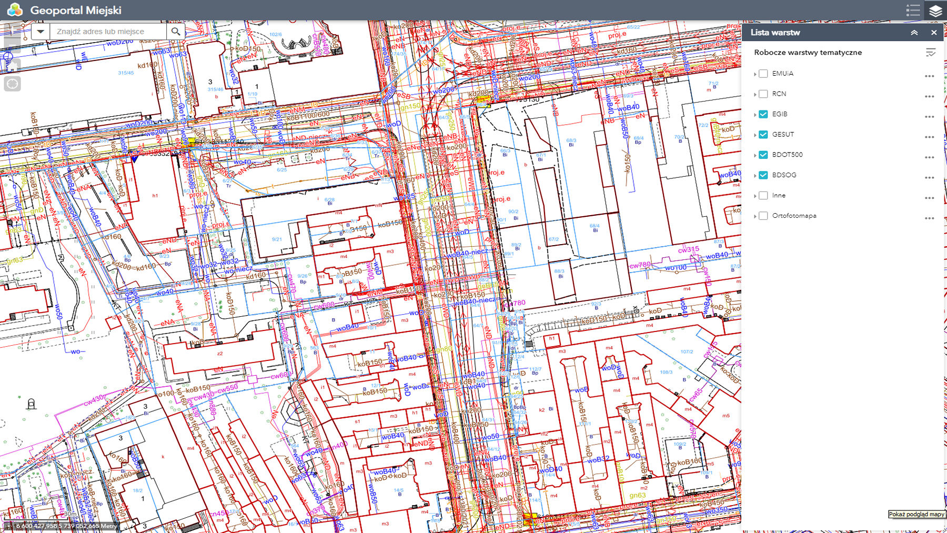Open layer list options filter icon
The width and height of the screenshot is (947, 533).
(x=930, y=53)
